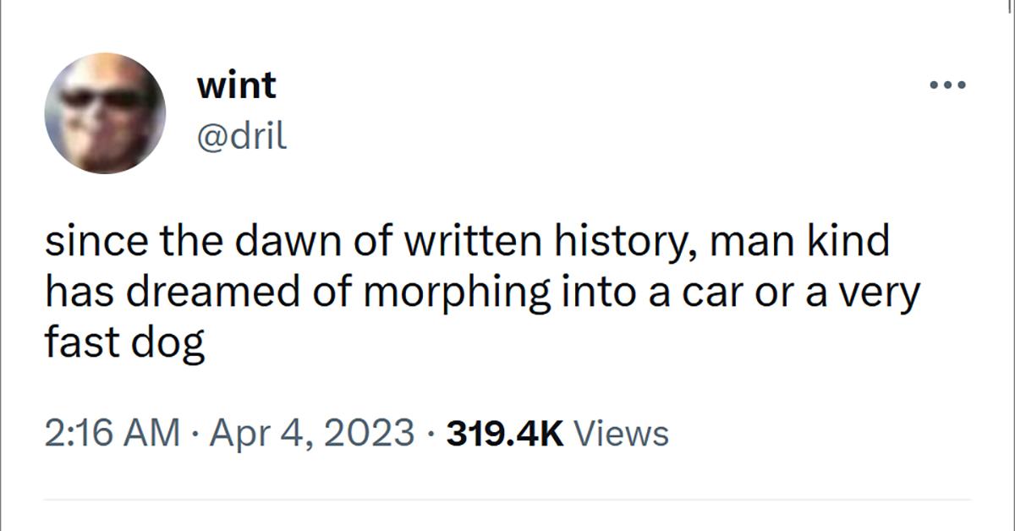
Task: Open @dril's profile via the handle
Action: click(244, 135)
